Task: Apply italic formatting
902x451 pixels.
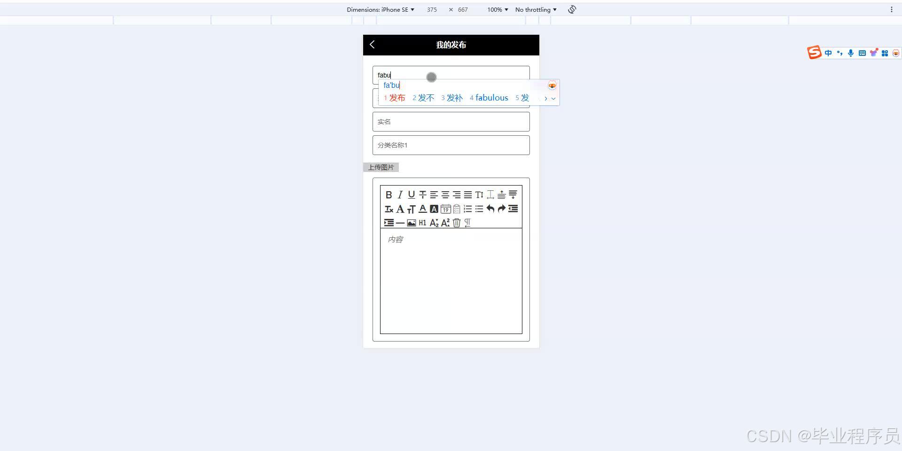Action: click(x=400, y=194)
